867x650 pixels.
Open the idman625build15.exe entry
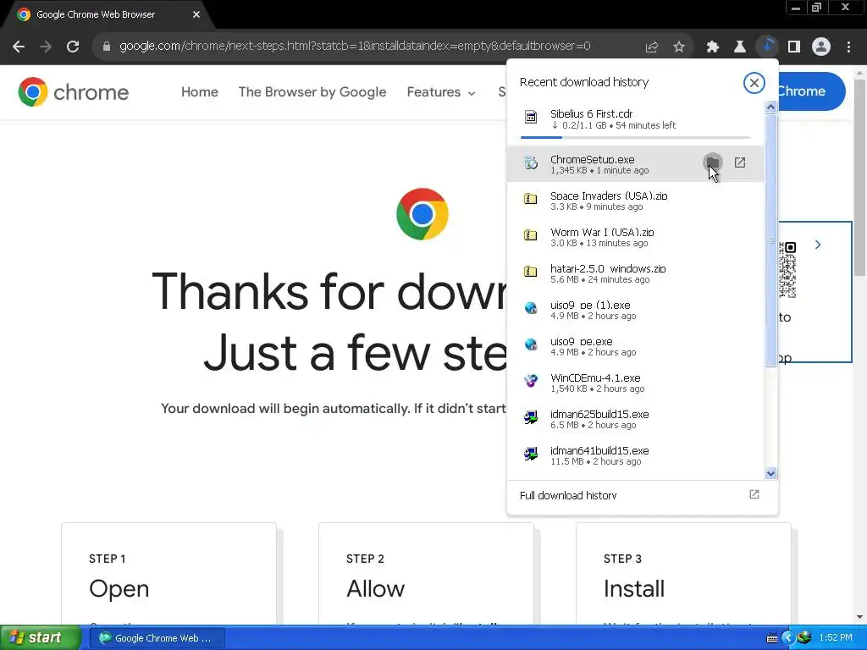pyautogui.click(x=635, y=420)
